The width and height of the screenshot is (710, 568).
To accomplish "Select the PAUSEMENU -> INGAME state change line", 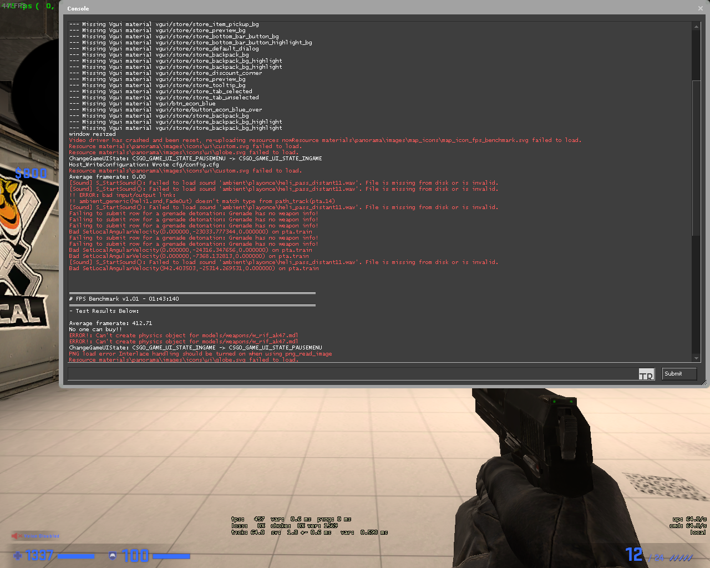I will 195,159.
